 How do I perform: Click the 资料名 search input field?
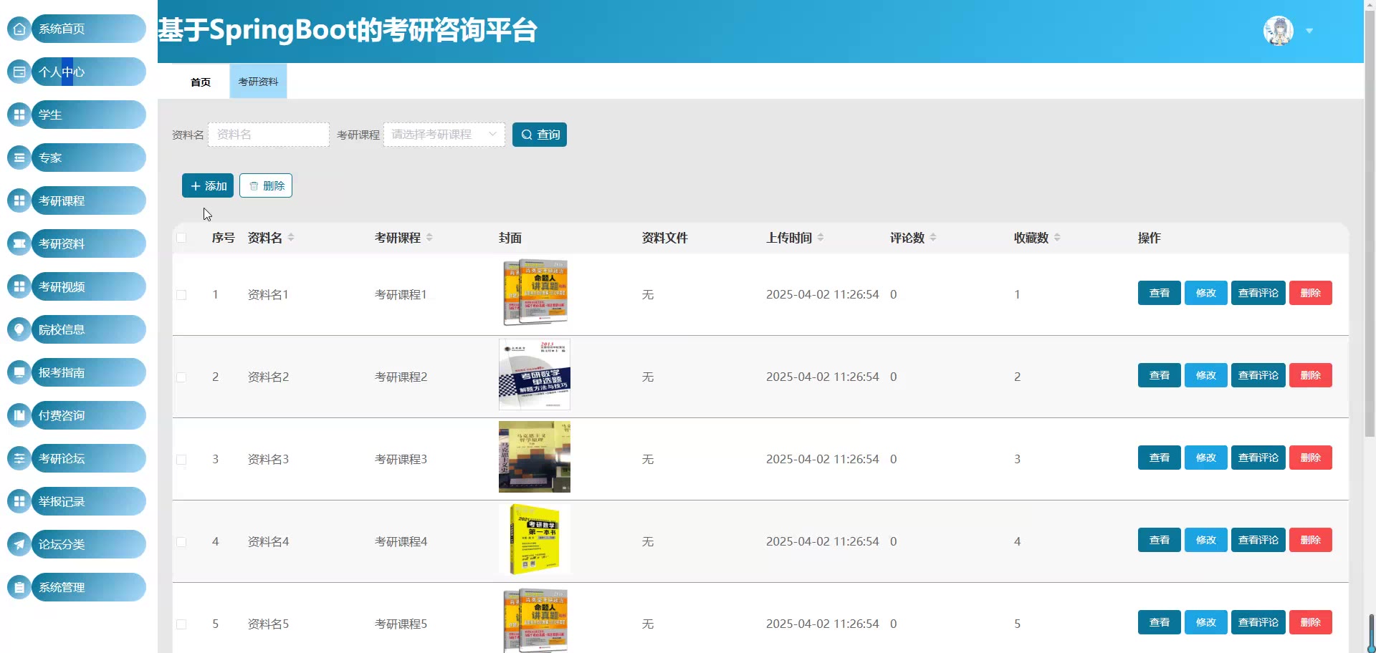(x=269, y=135)
